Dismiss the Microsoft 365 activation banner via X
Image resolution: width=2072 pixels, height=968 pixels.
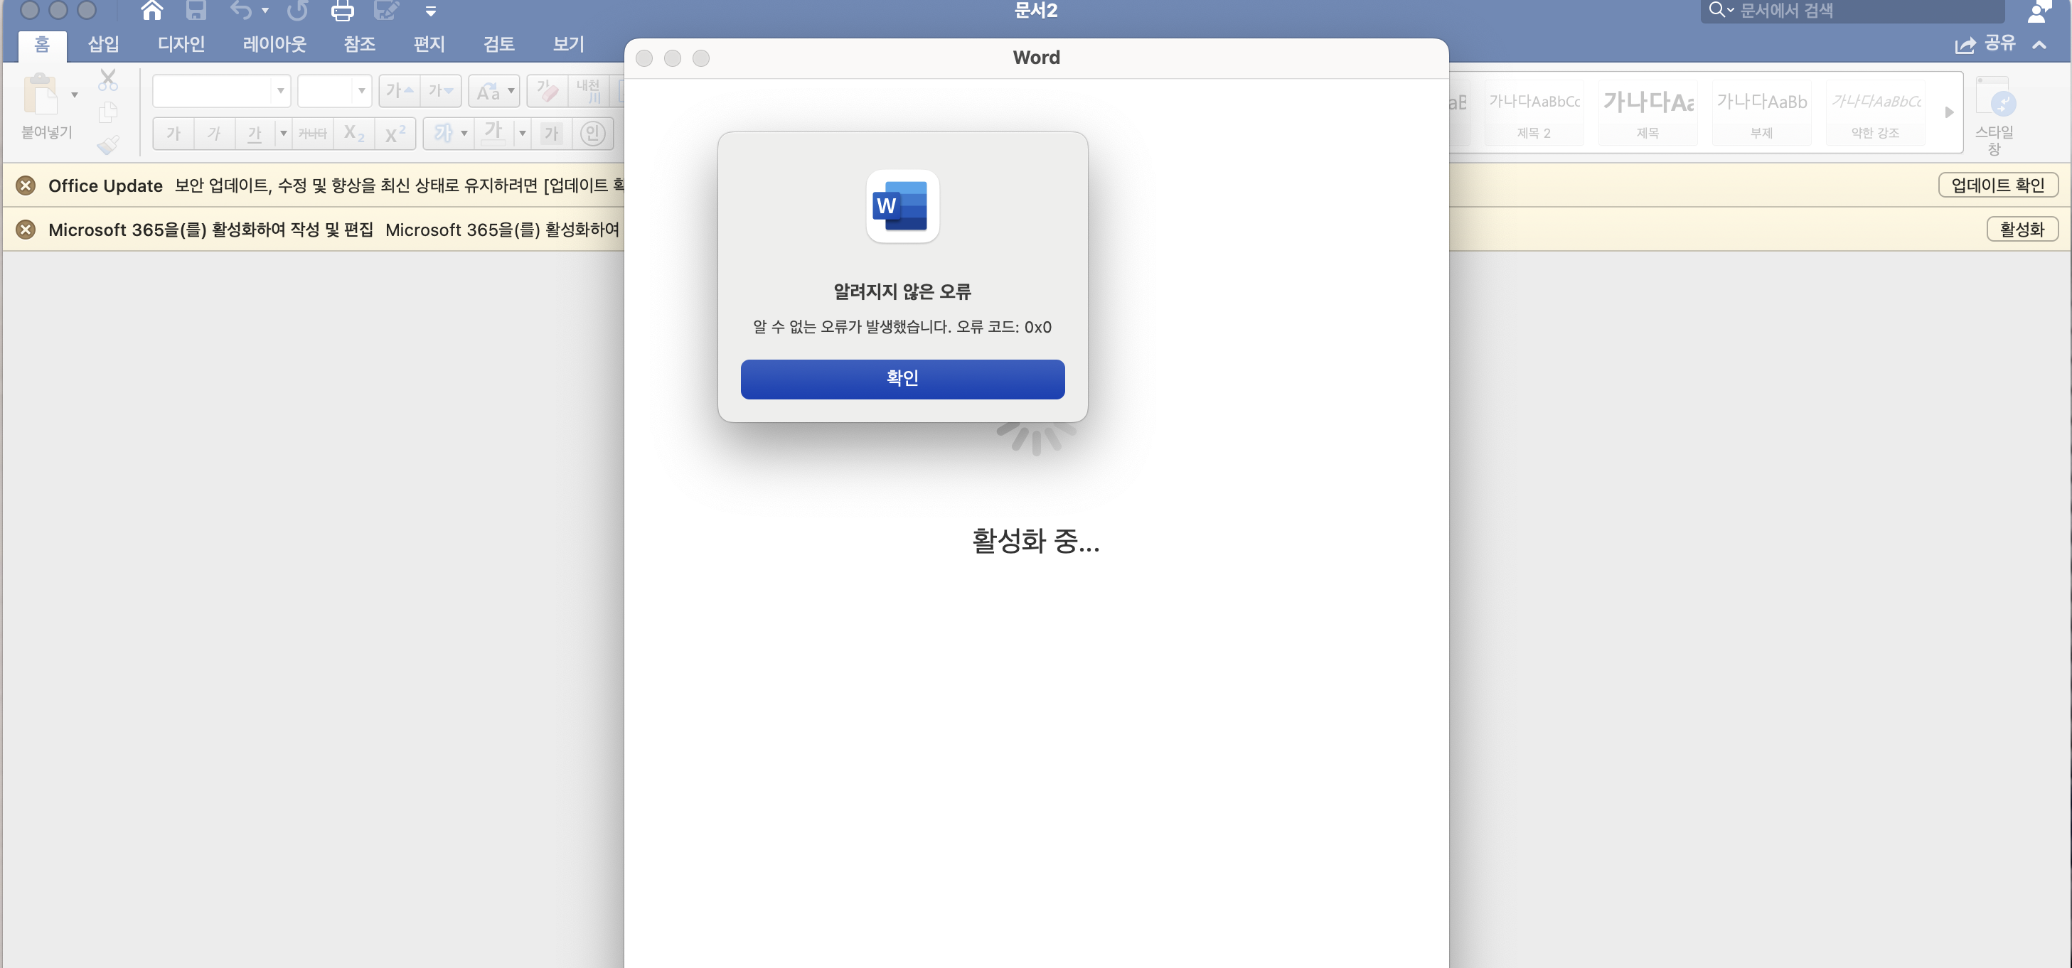coord(26,230)
